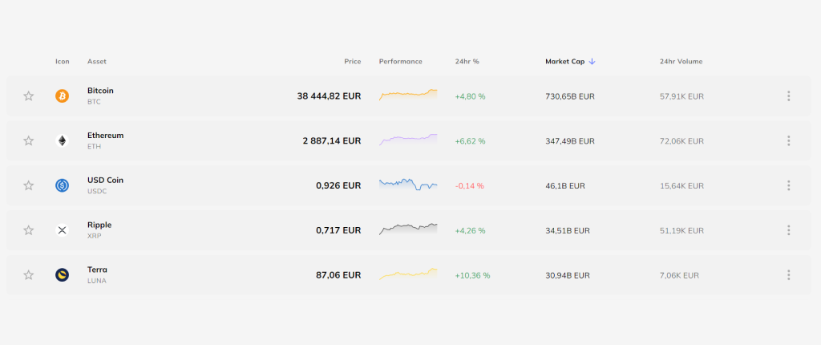Sort by the Market Cap column header

(x=565, y=61)
